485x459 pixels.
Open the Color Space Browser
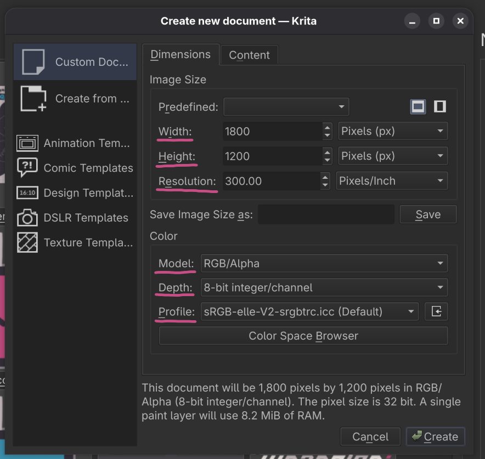(x=303, y=336)
